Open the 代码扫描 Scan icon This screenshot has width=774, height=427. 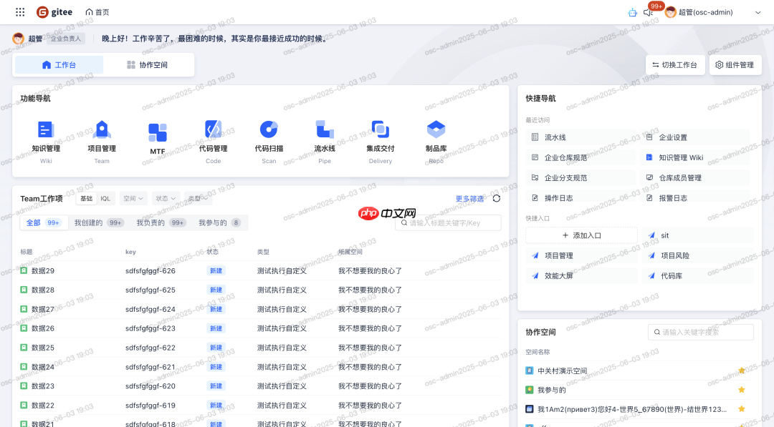[269, 136]
